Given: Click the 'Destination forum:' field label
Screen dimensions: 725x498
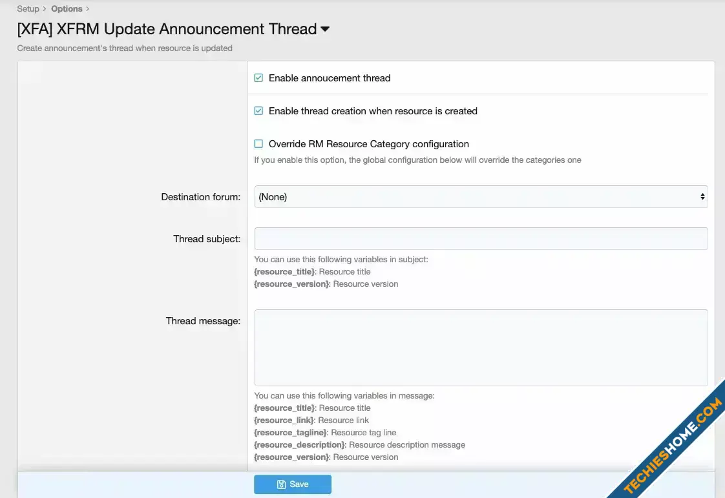Looking at the screenshot, I should click(x=200, y=197).
